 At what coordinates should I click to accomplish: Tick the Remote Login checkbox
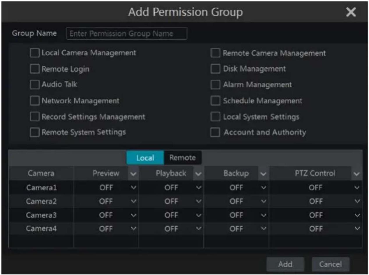tap(34, 69)
